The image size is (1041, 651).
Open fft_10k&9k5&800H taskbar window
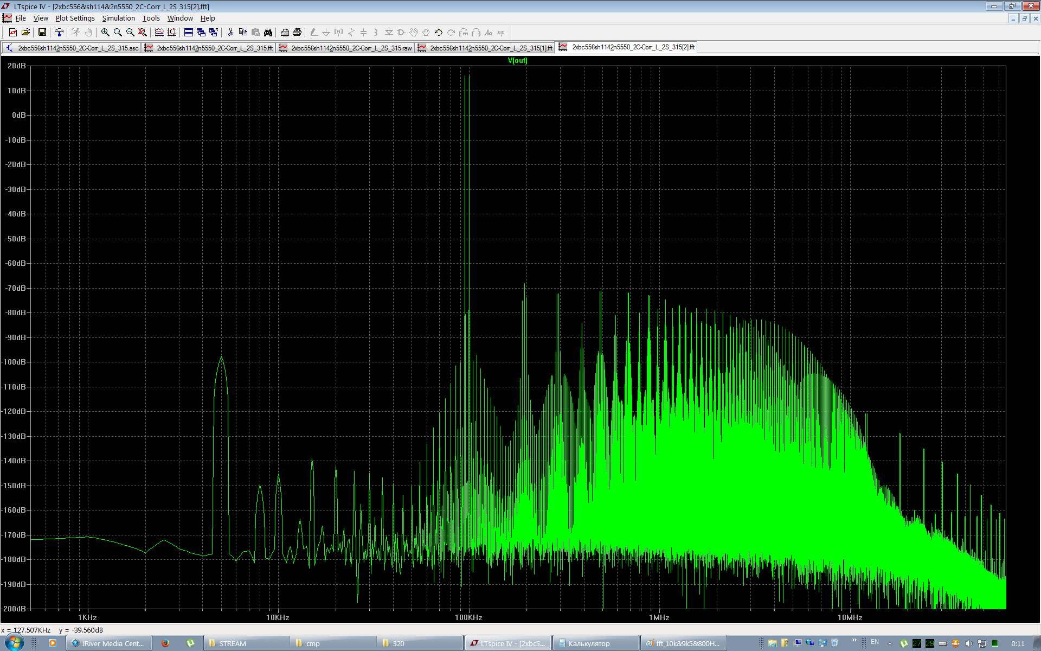[683, 643]
